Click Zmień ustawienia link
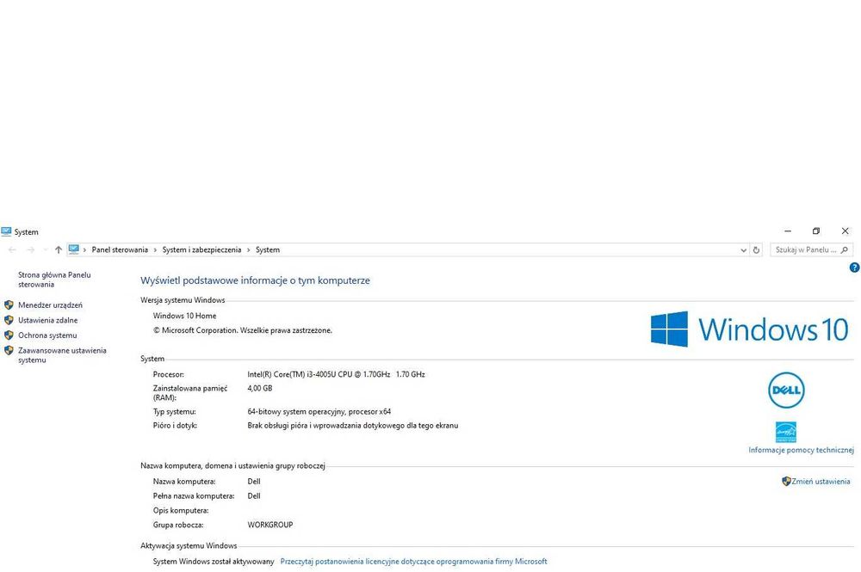 [x=821, y=481]
